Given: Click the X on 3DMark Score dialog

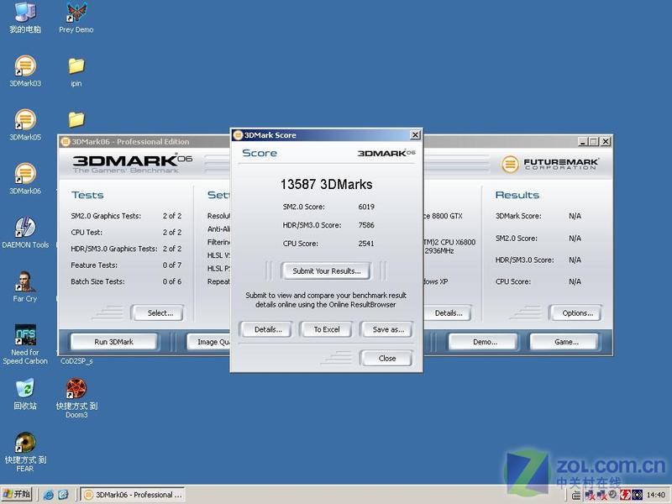Looking at the screenshot, I should tap(415, 135).
